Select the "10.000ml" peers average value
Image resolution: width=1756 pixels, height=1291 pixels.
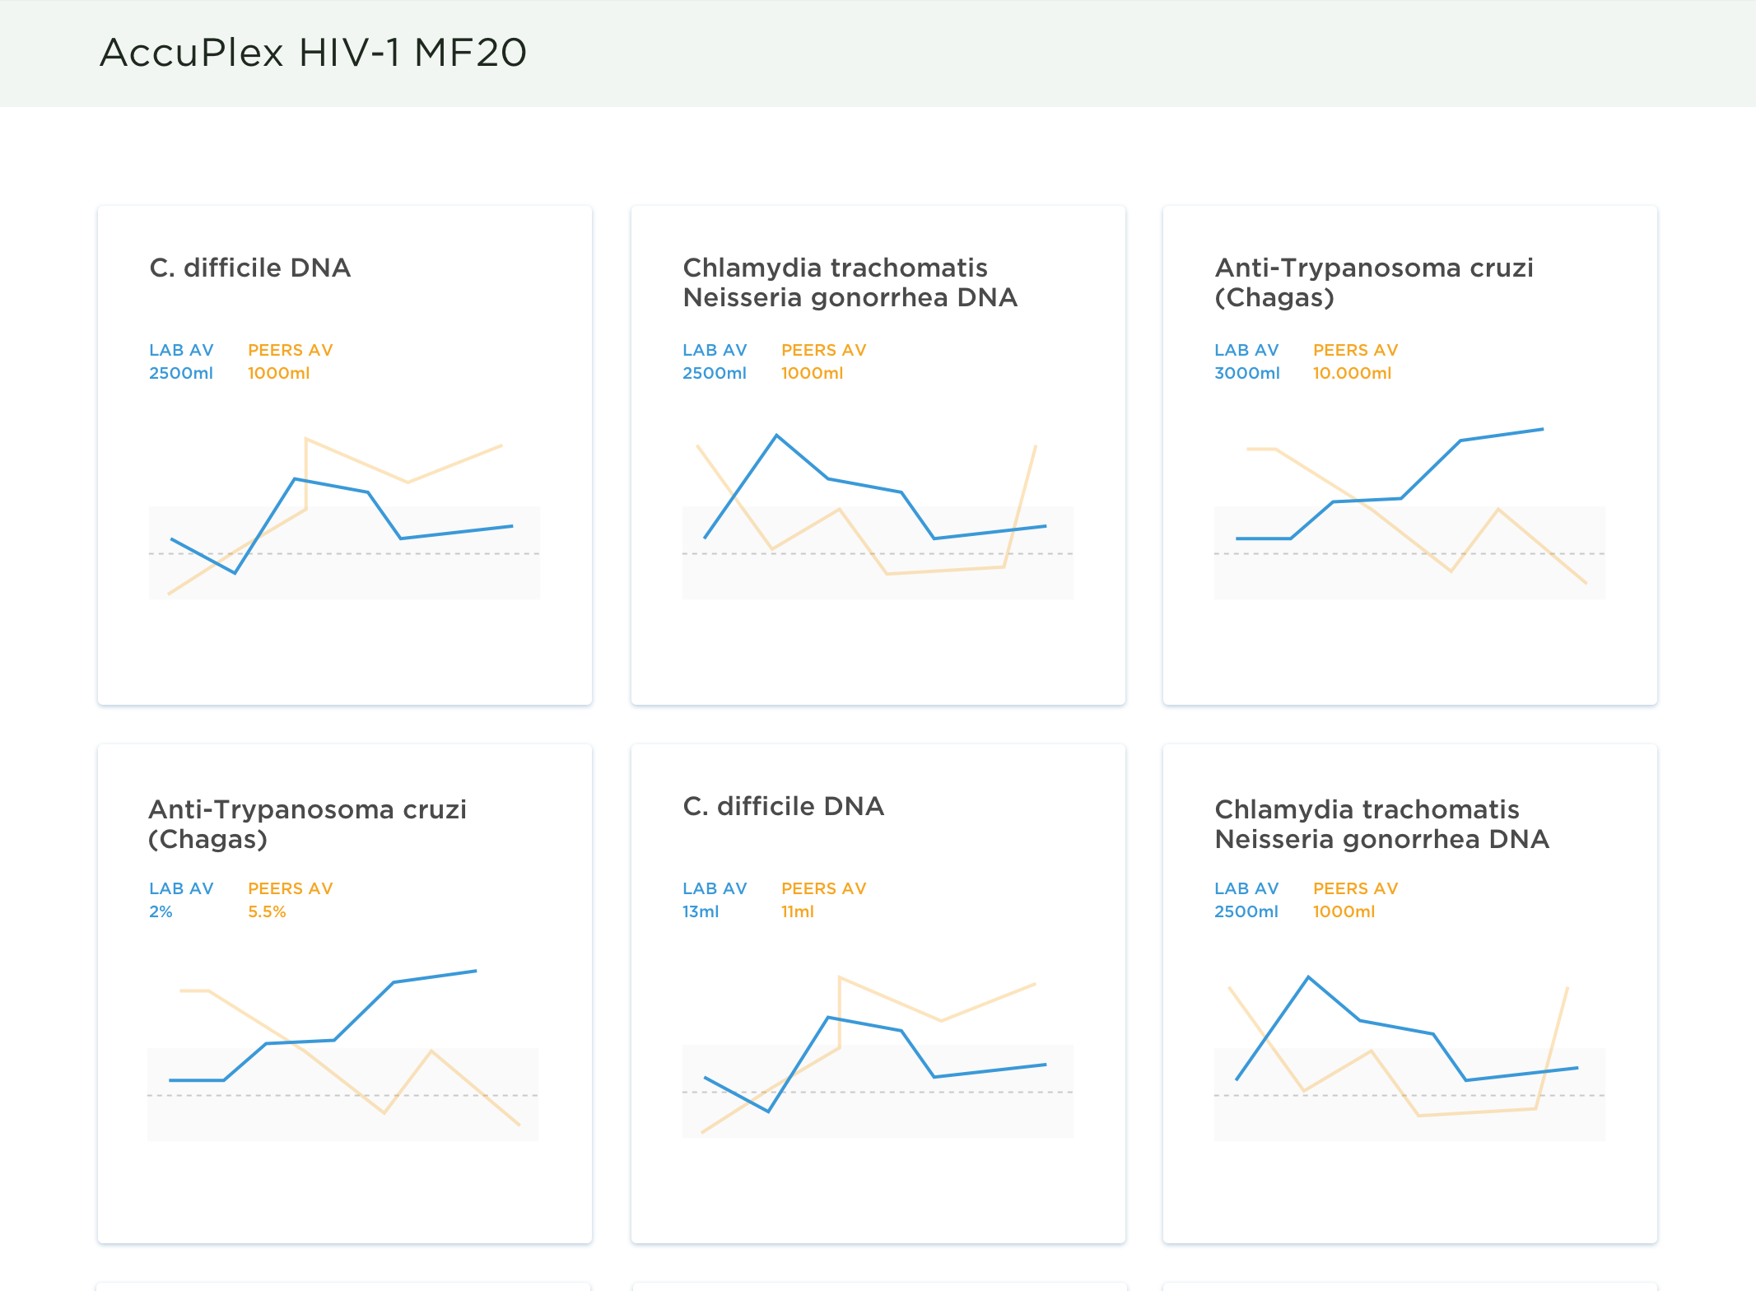click(1353, 373)
